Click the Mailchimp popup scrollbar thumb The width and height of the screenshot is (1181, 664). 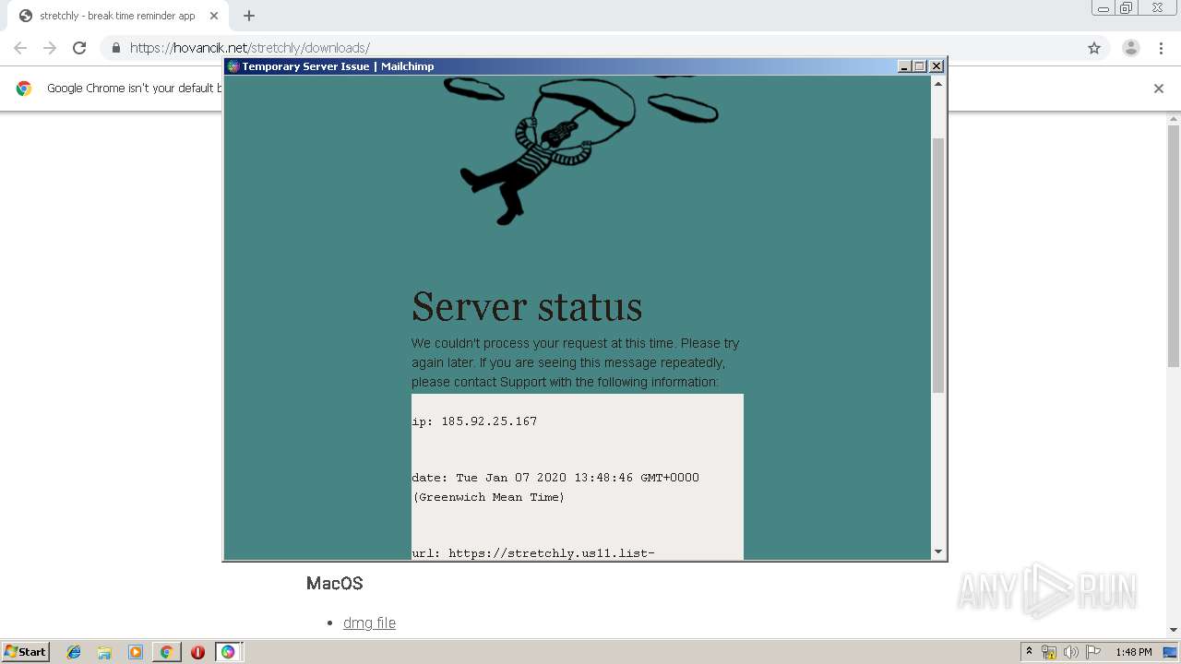(938, 266)
